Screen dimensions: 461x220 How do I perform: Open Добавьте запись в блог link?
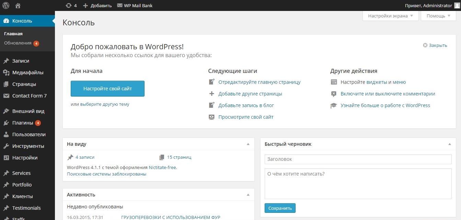click(246, 105)
